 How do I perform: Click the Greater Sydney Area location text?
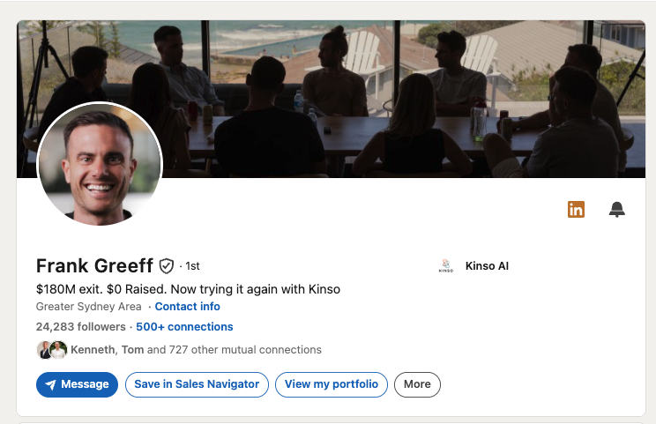(89, 307)
